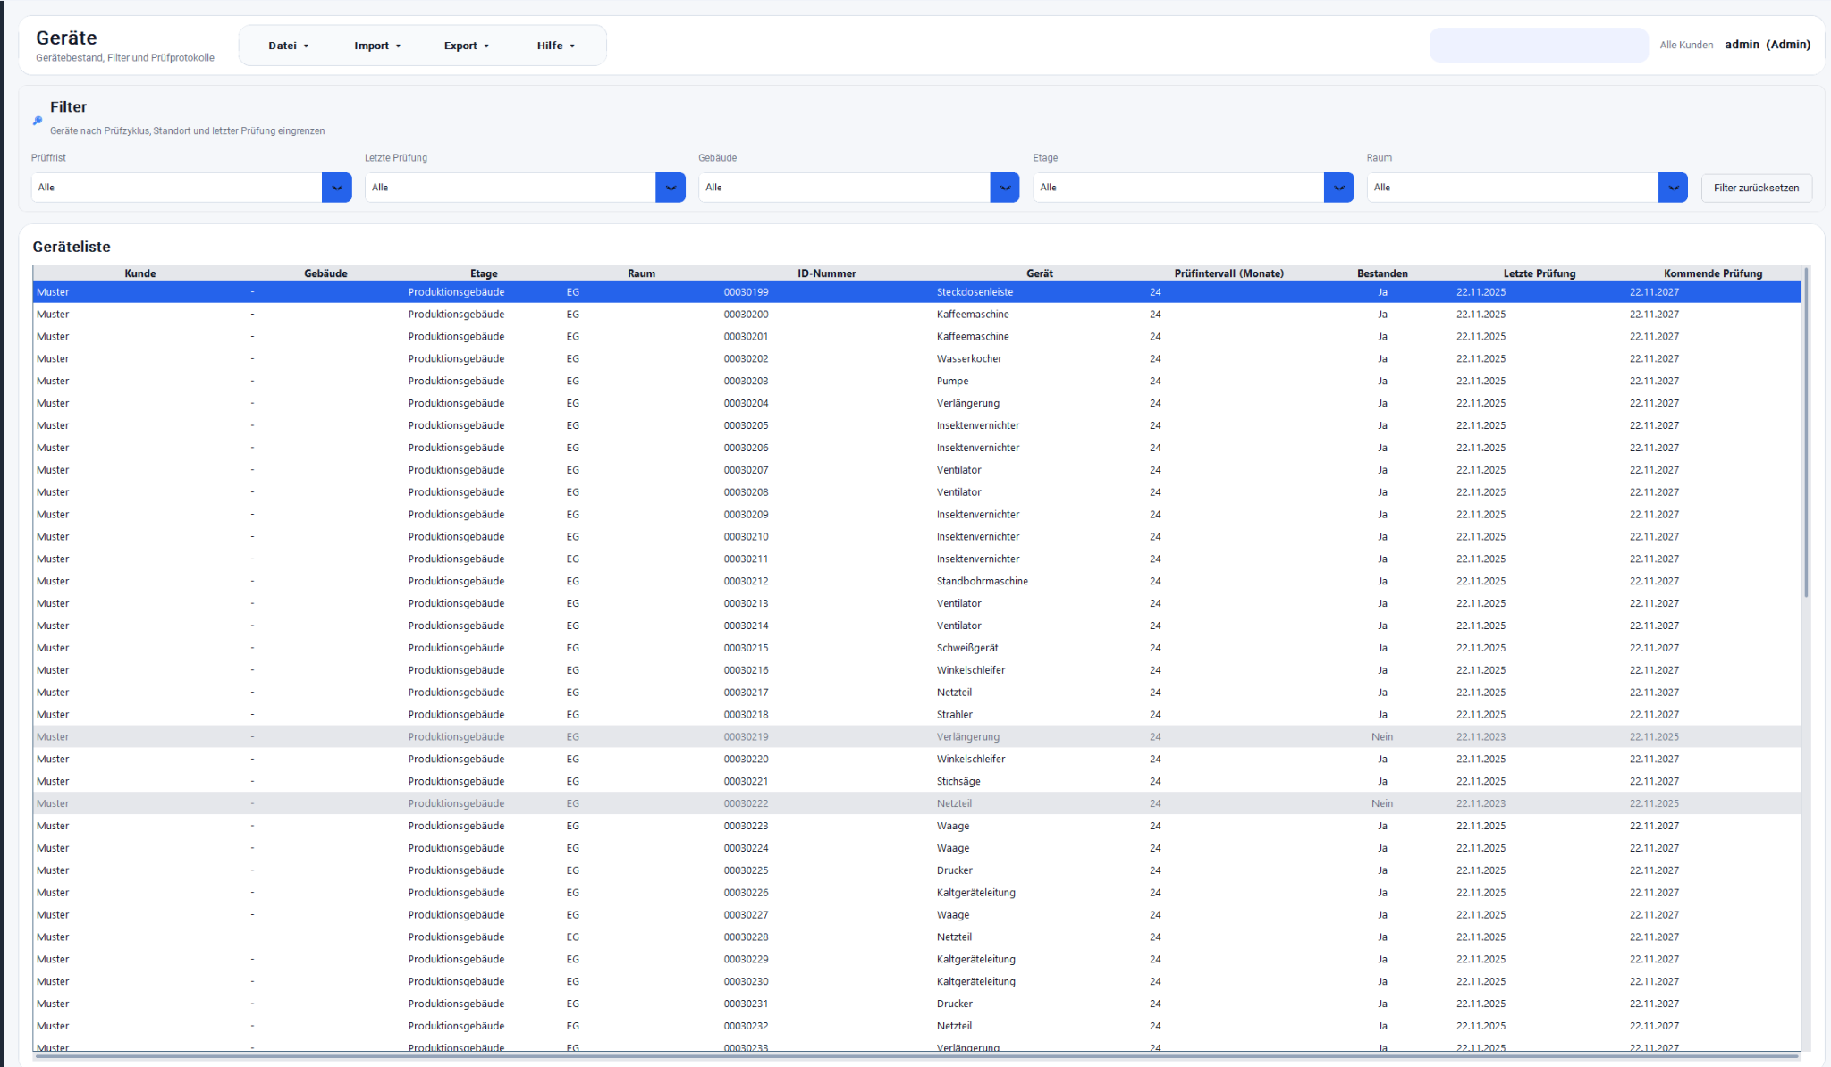Sort by ID-Nummer column header
1831x1067 pixels.
click(826, 273)
